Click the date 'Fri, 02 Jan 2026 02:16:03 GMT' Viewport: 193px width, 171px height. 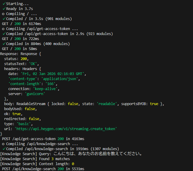coord(53,74)
